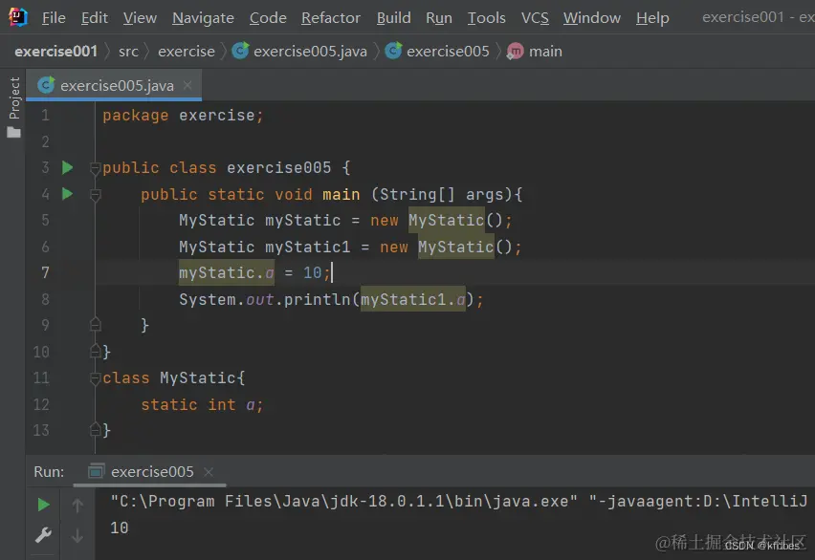Click the main method icon in breadcrumb

click(x=515, y=51)
